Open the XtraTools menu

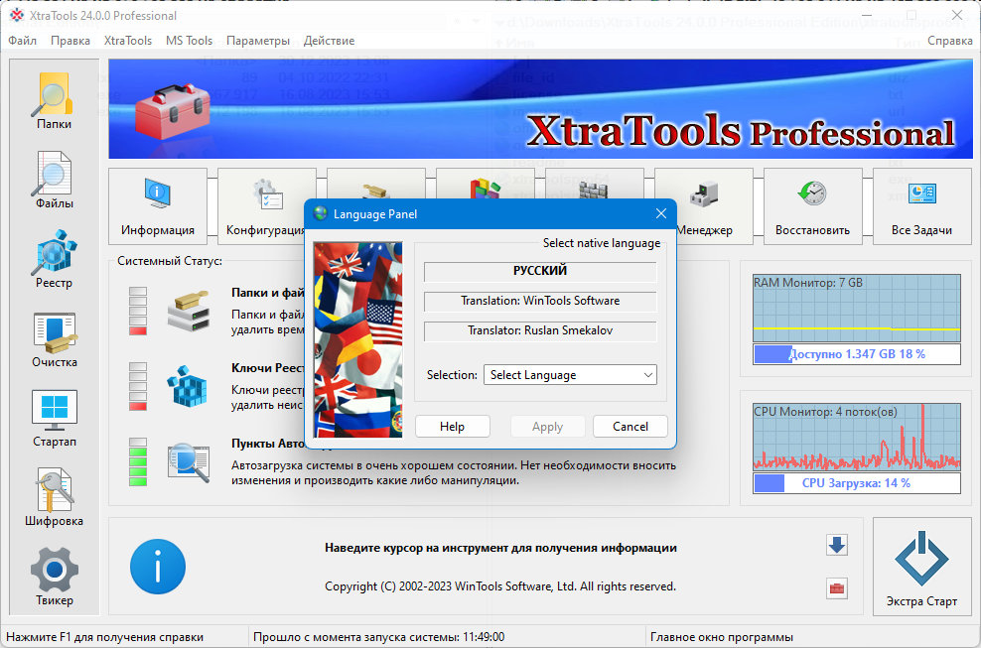coord(128,41)
